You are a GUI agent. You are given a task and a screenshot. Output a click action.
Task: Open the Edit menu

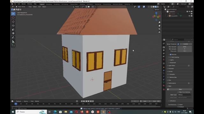click(19, 4)
